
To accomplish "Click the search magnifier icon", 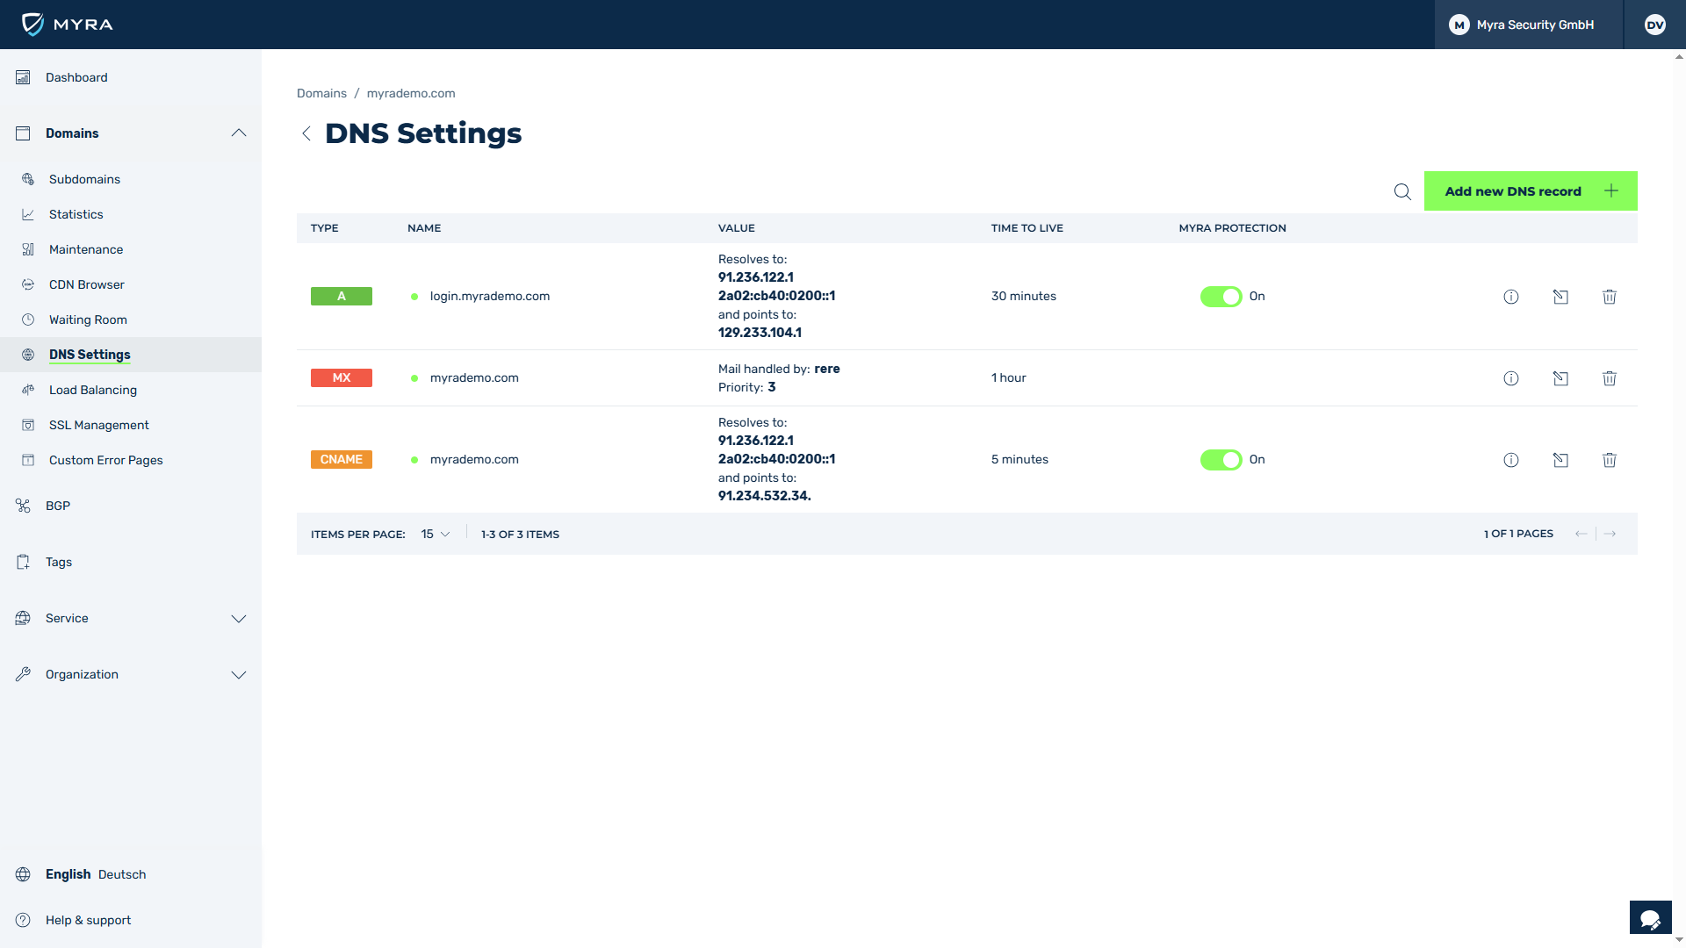I will (1402, 191).
